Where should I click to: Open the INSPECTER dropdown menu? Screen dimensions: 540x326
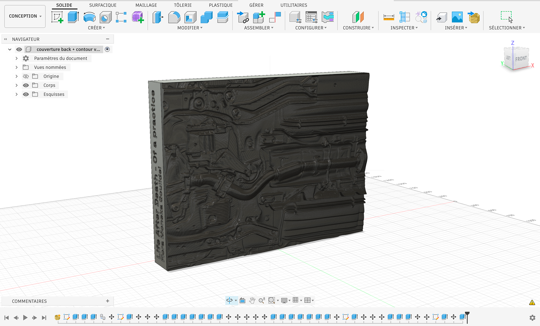tap(404, 28)
